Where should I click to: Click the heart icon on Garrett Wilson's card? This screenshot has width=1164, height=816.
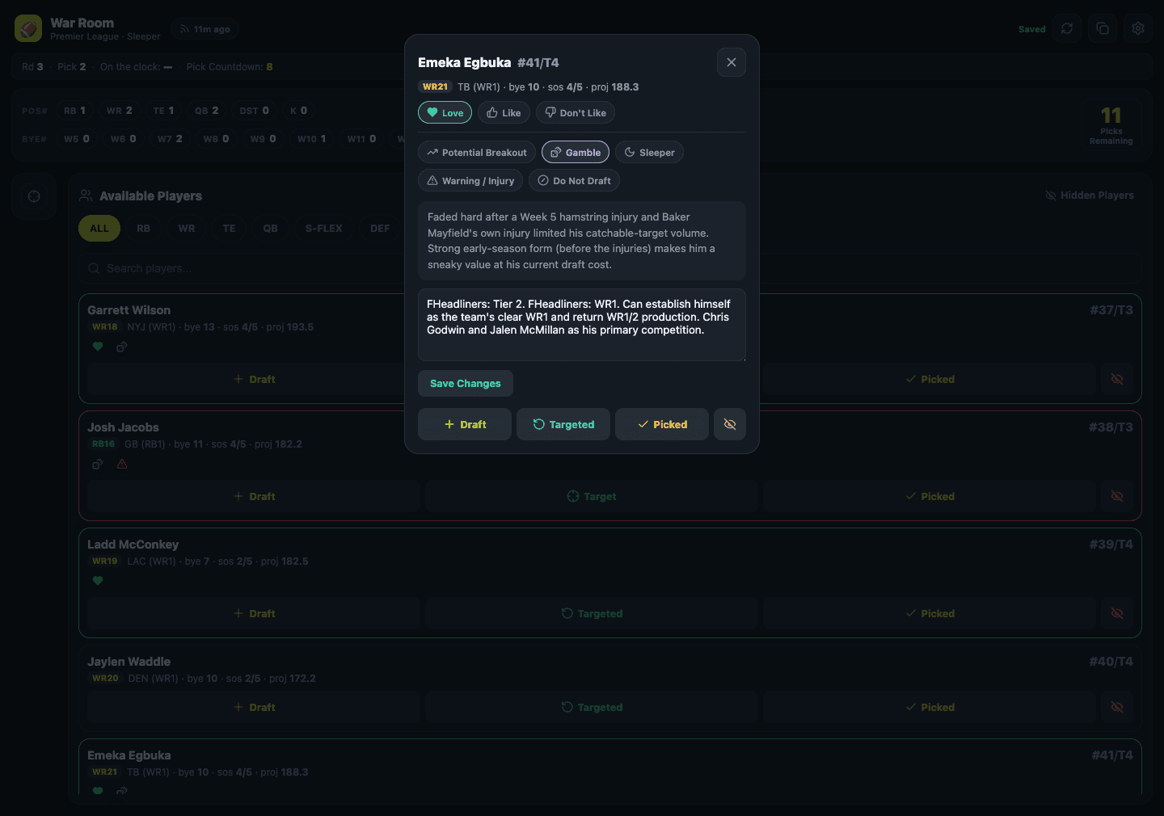[x=98, y=347]
